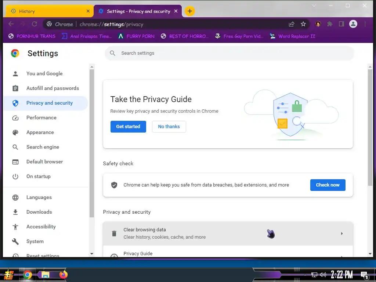Viewport: 376px width, 282px height.
Task: Open the BEST OF HORRO... bookmark
Action: pos(185,36)
